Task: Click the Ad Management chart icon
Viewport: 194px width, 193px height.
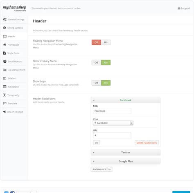Action: pos(5,70)
